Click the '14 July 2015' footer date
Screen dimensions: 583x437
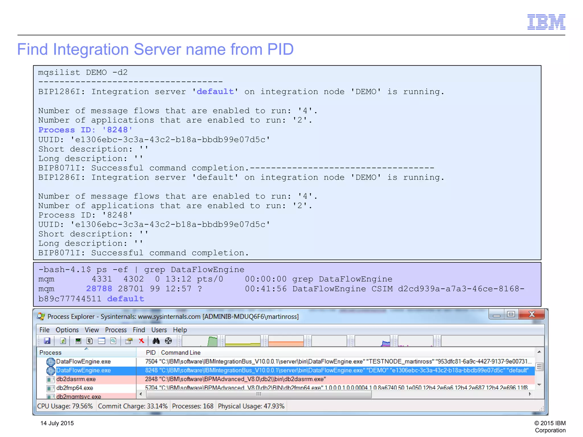57,423
